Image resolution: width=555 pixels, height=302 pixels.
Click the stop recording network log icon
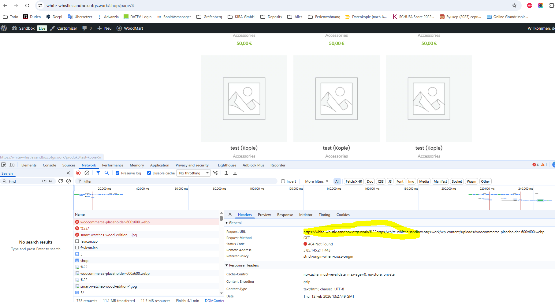78,173
